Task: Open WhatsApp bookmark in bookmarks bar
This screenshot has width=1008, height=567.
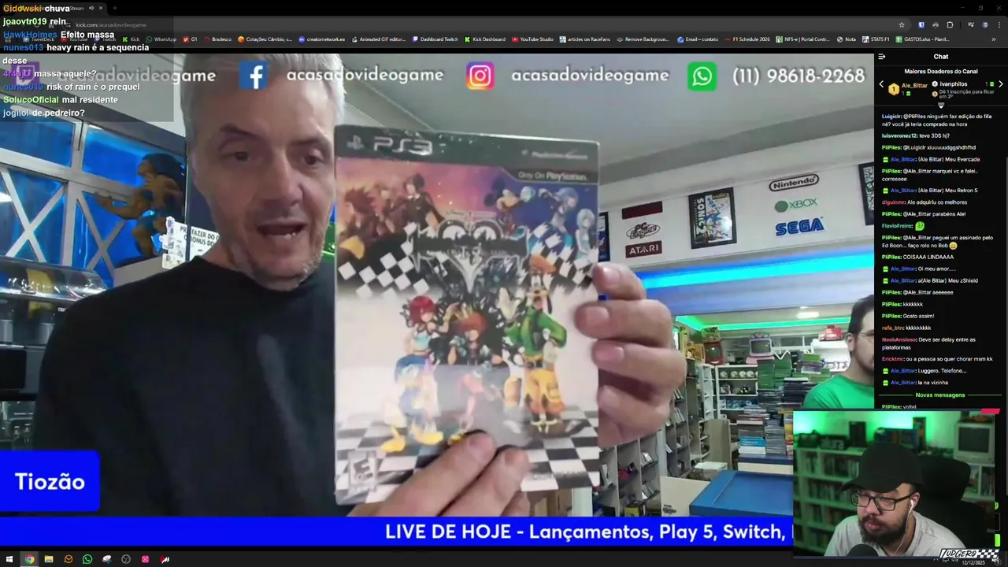Action: tap(161, 39)
